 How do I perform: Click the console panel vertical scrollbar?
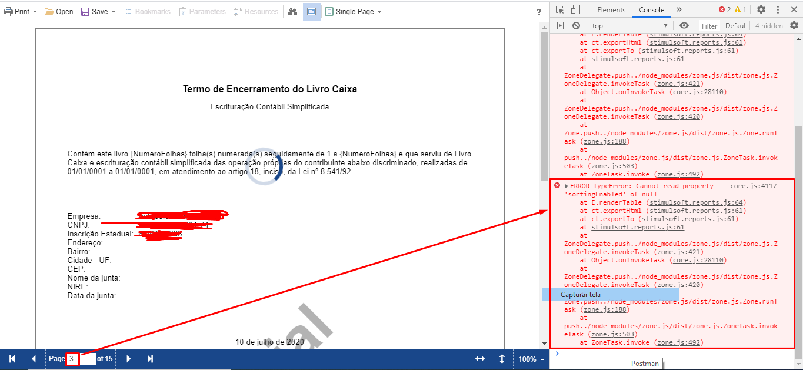tap(798, 235)
